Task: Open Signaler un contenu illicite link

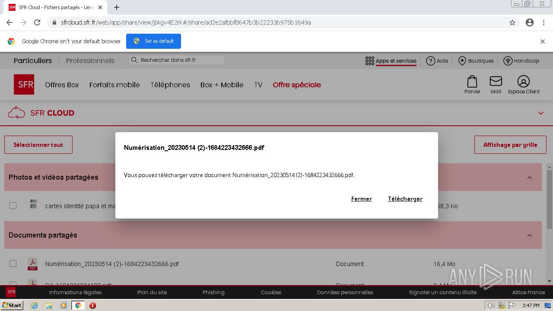Action: pyautogui.click(x=443, y=292)
